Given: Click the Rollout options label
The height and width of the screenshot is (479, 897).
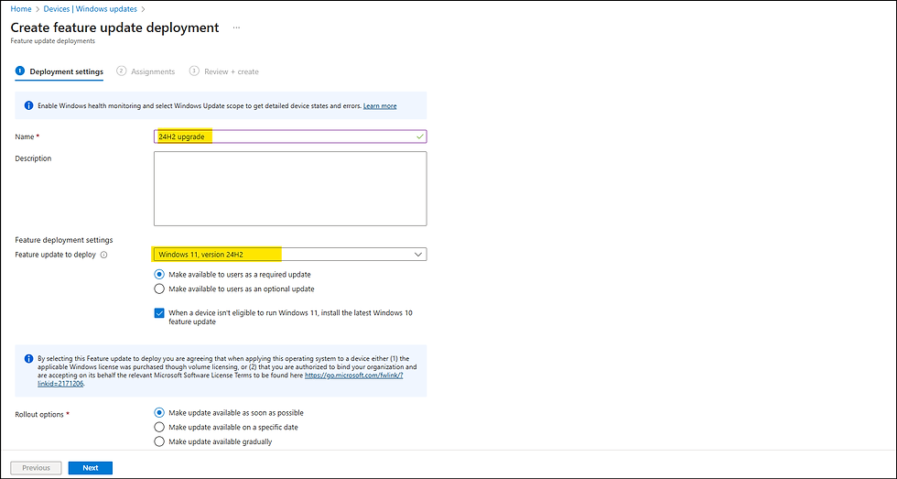Looking at the screenshot, I should pyautogui.click(x=38, y=414).
